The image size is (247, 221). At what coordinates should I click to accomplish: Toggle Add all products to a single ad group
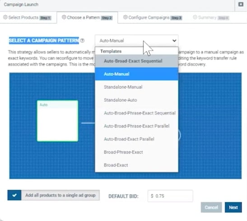pos(14,195)
